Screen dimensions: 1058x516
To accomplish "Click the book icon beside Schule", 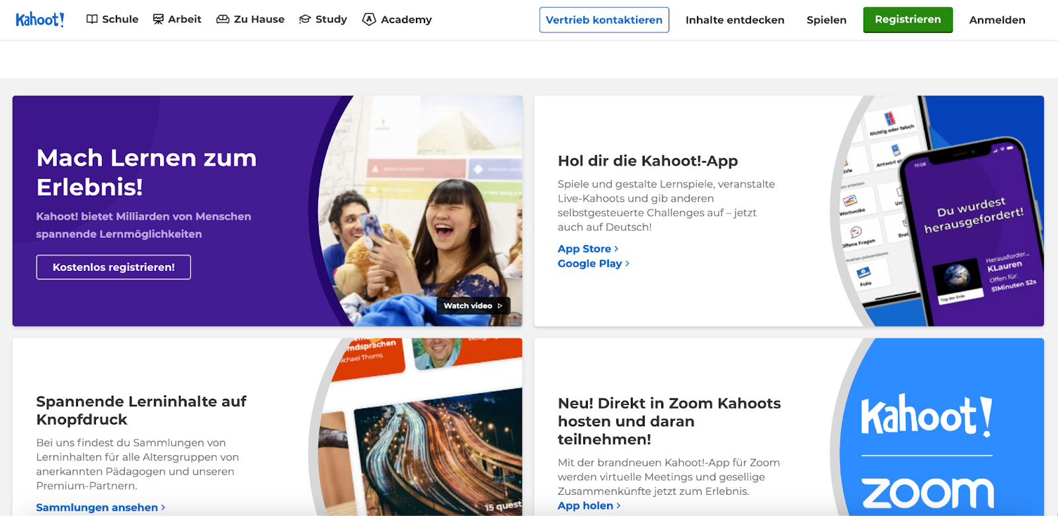I will pos(92,19).
